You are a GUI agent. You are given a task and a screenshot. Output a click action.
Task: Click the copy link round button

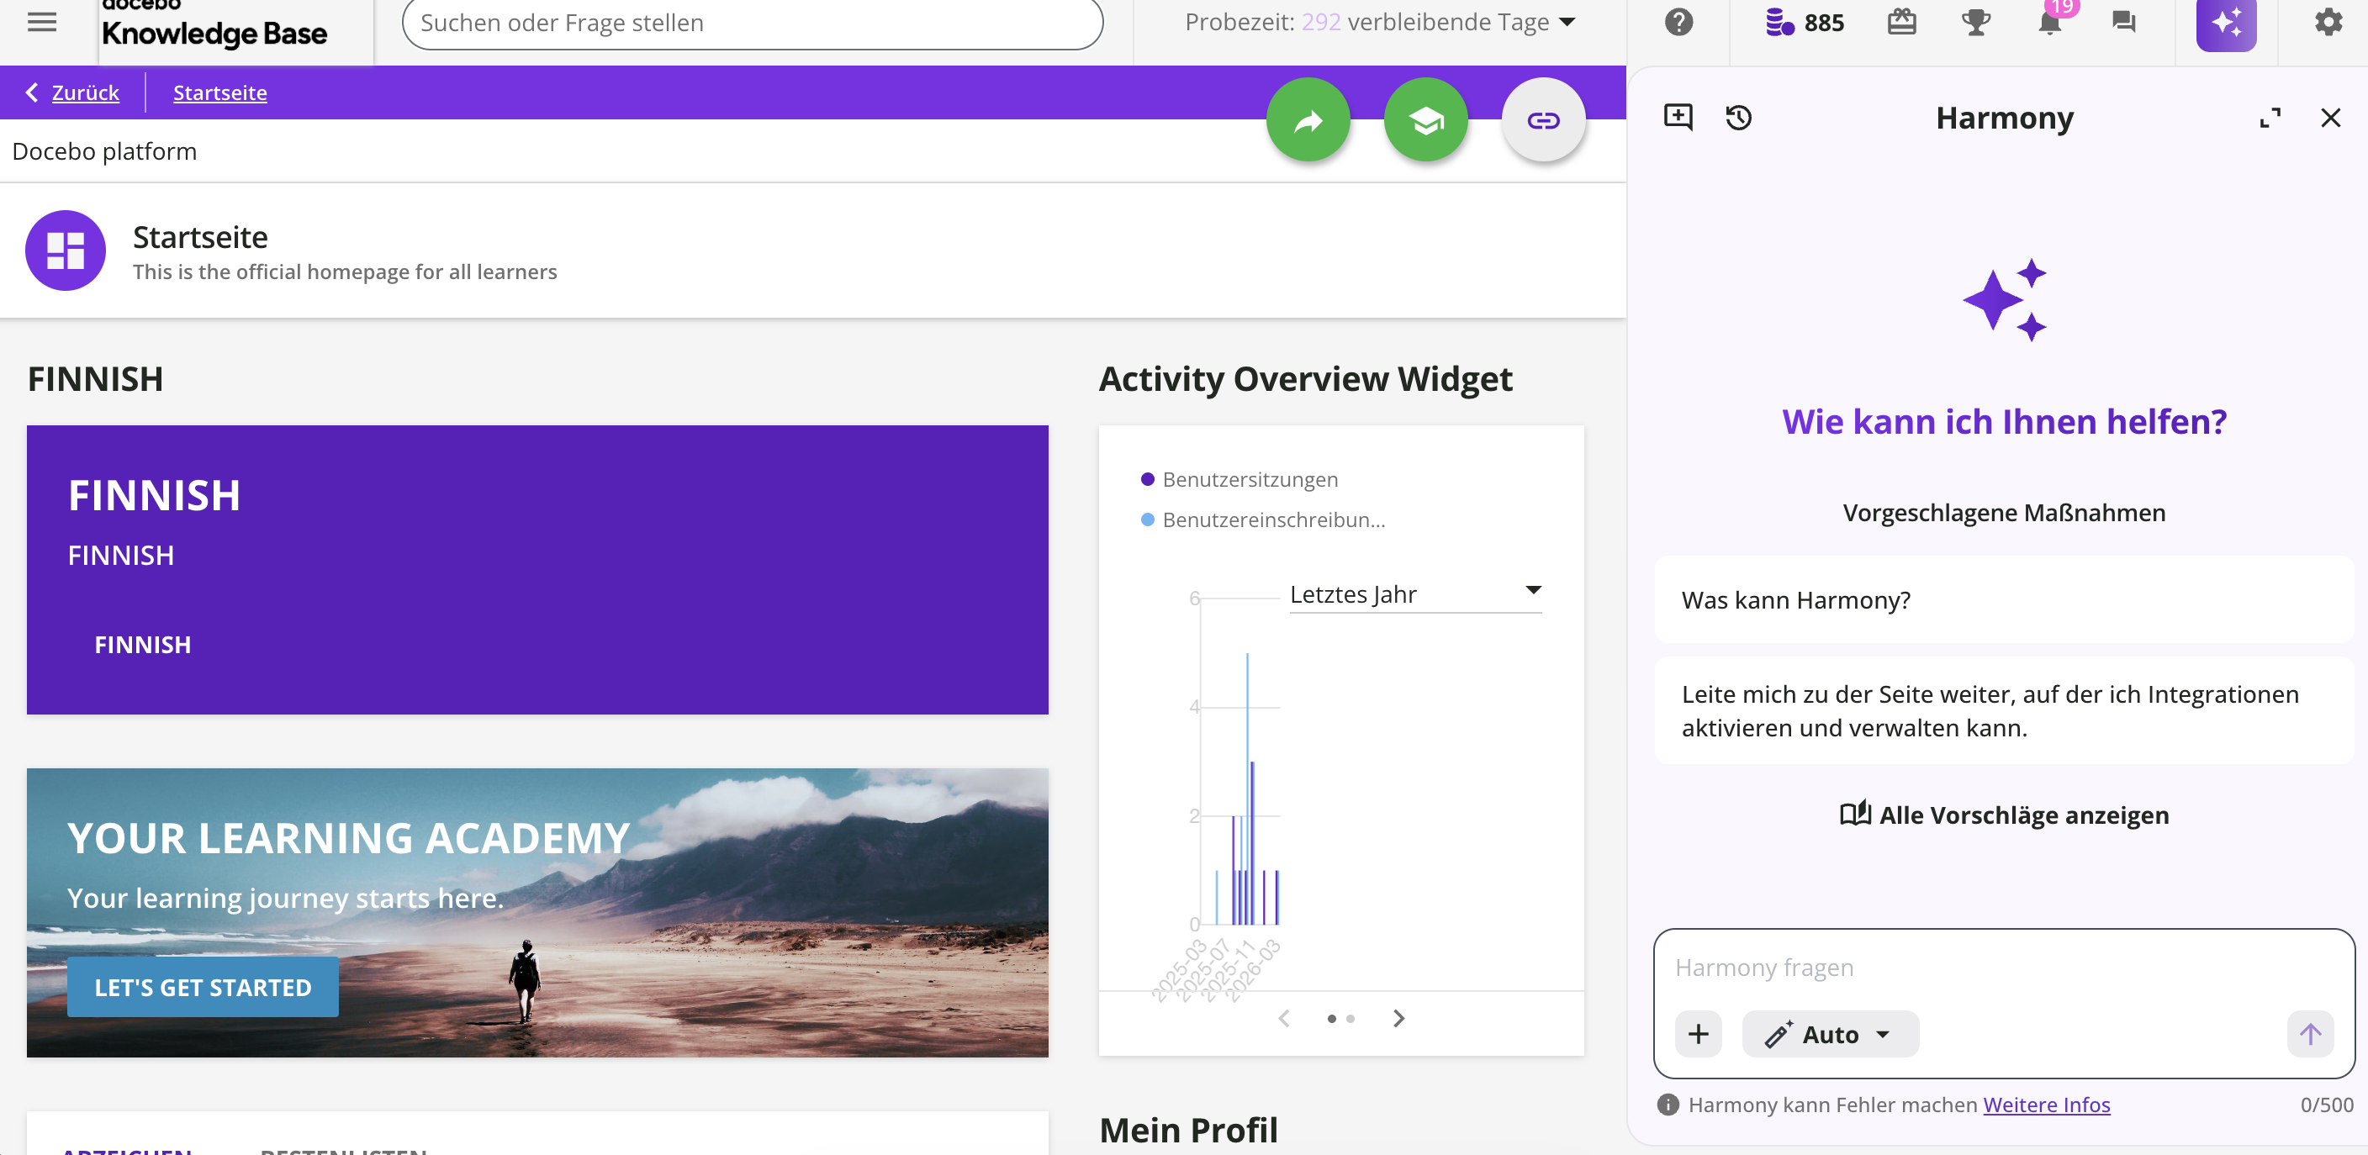point(1542,119)
